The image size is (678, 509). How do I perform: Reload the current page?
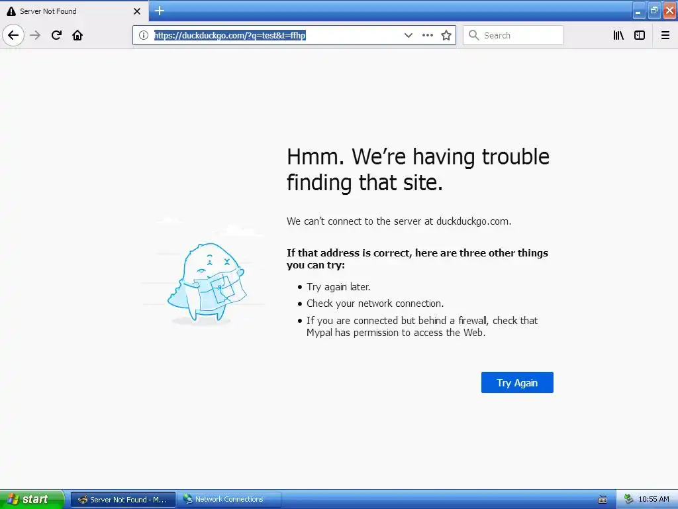click(x=56, y=35)
